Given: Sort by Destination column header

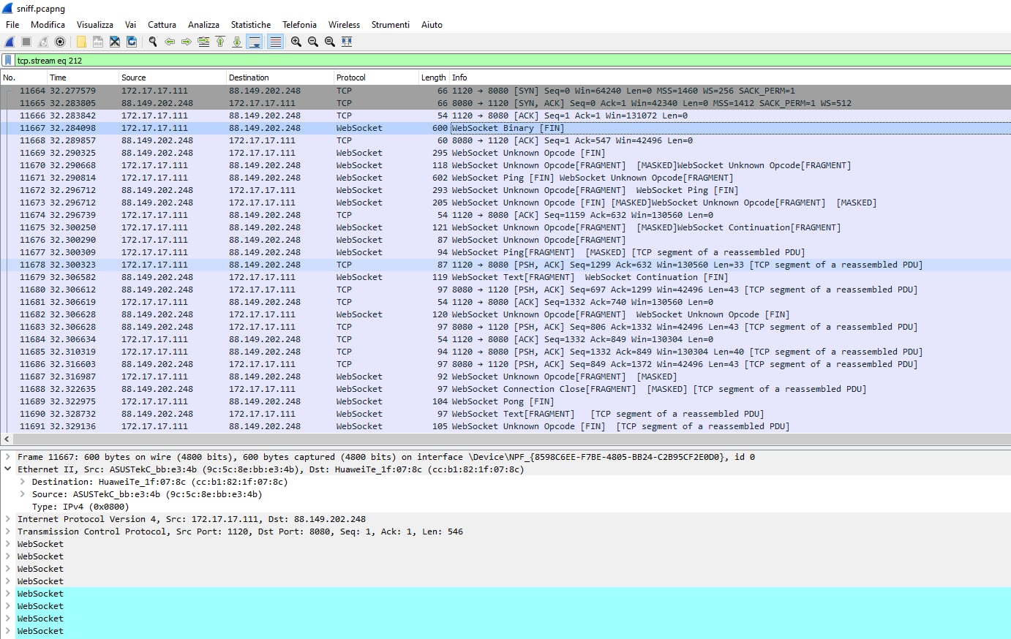Looking at the screenshot, I should (279, 77).
